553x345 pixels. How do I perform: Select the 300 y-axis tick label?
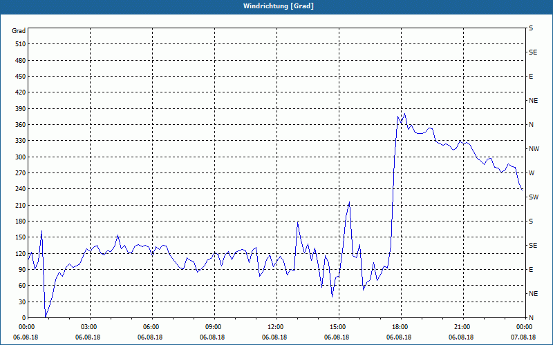[x=21, y=157]
